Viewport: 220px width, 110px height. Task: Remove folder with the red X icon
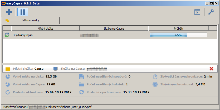tap(211, 69)
